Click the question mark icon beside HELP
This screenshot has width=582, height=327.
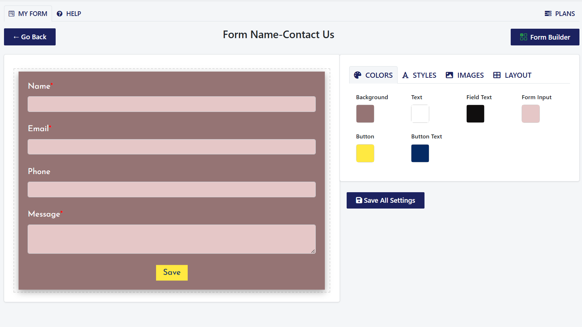(x=60, y=13)
